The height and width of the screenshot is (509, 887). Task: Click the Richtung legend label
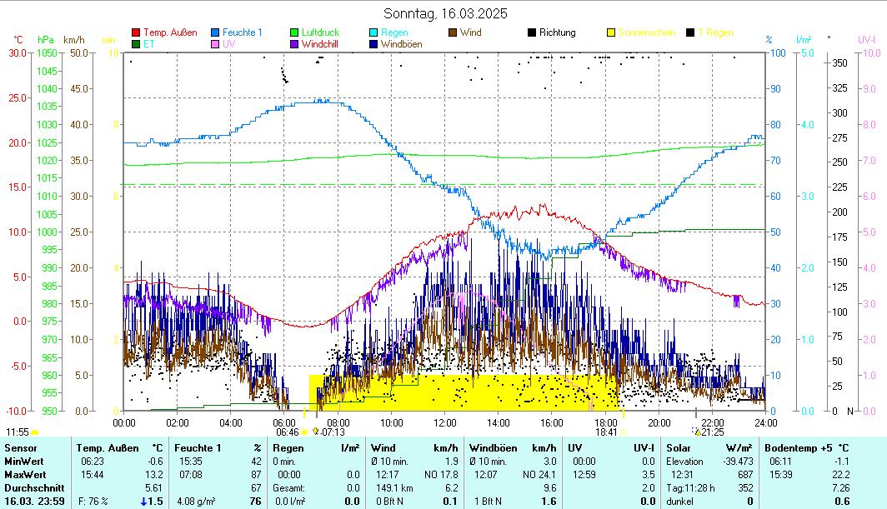tap(557, 32)
